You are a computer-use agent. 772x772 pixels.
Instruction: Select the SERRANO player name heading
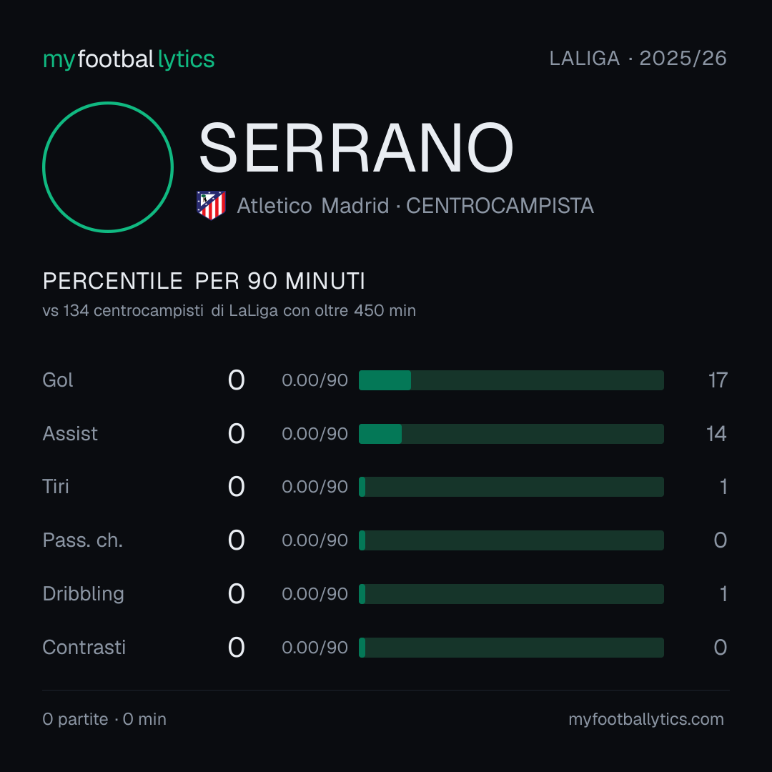(x=357, y=148)
